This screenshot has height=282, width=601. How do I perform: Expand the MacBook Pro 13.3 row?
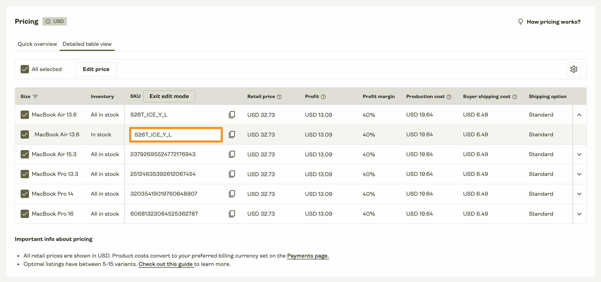[579, 174]
